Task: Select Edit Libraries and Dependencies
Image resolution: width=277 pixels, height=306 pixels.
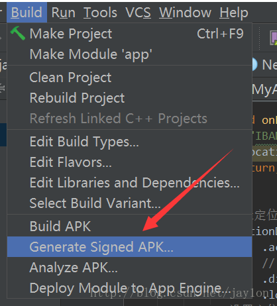Action: tap(129, 183)
